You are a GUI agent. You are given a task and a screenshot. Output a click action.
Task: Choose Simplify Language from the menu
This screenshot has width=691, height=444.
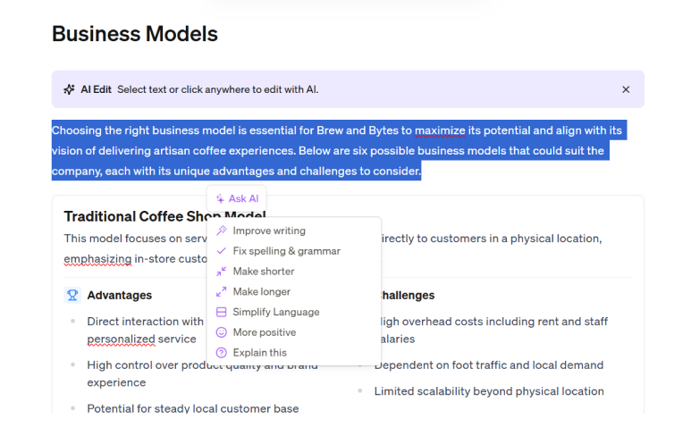coord(293,312)
